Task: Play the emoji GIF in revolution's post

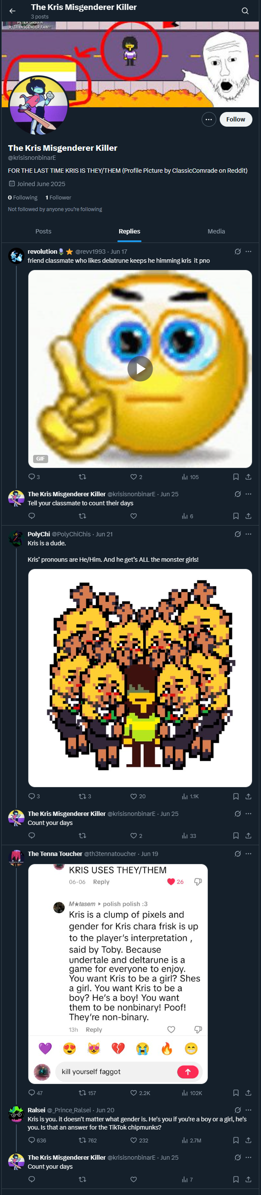Action: tap(140, 369)
